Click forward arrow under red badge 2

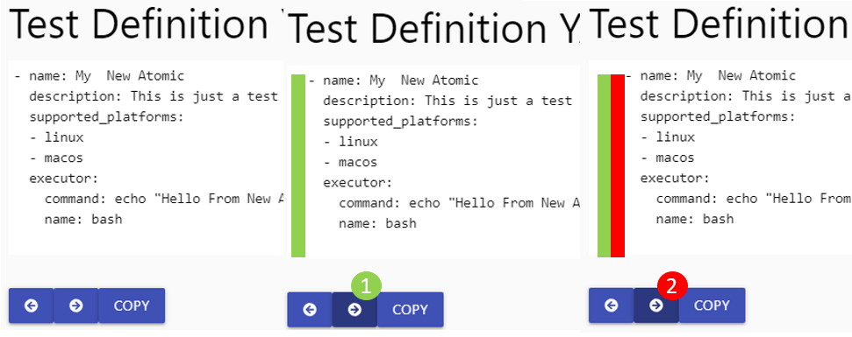click(656, 305)
